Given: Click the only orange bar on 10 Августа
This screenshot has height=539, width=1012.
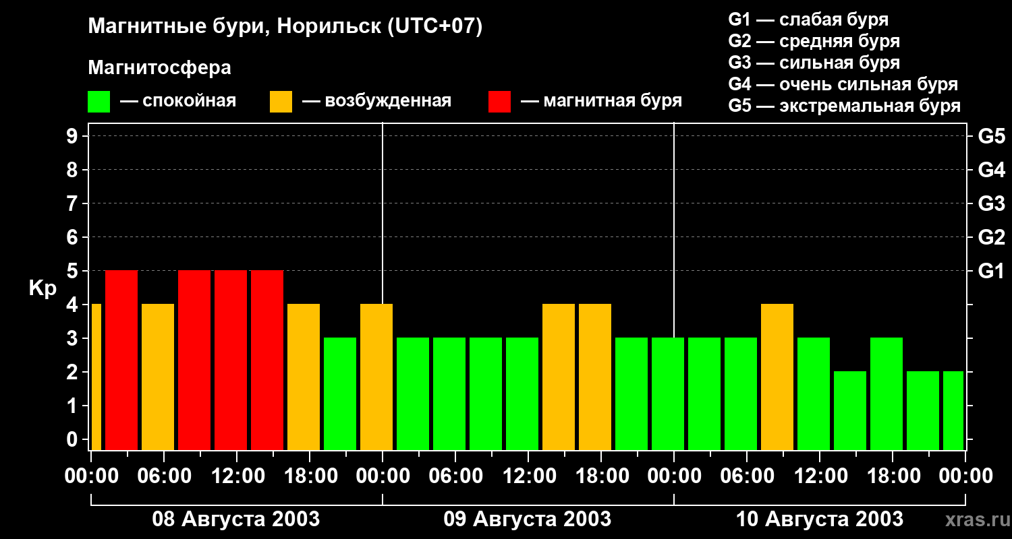Looking at the screenshot, I should pyautogui.click(x=777, y=377).
